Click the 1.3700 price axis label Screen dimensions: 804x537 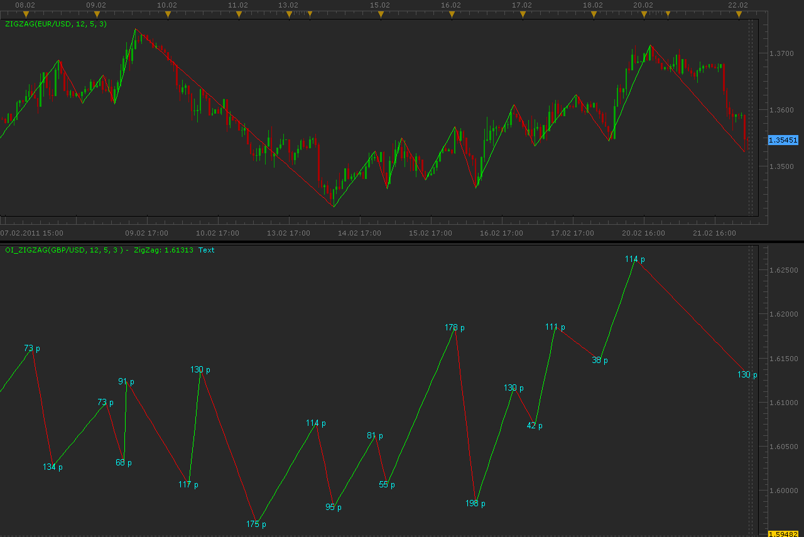click(782, 53)
